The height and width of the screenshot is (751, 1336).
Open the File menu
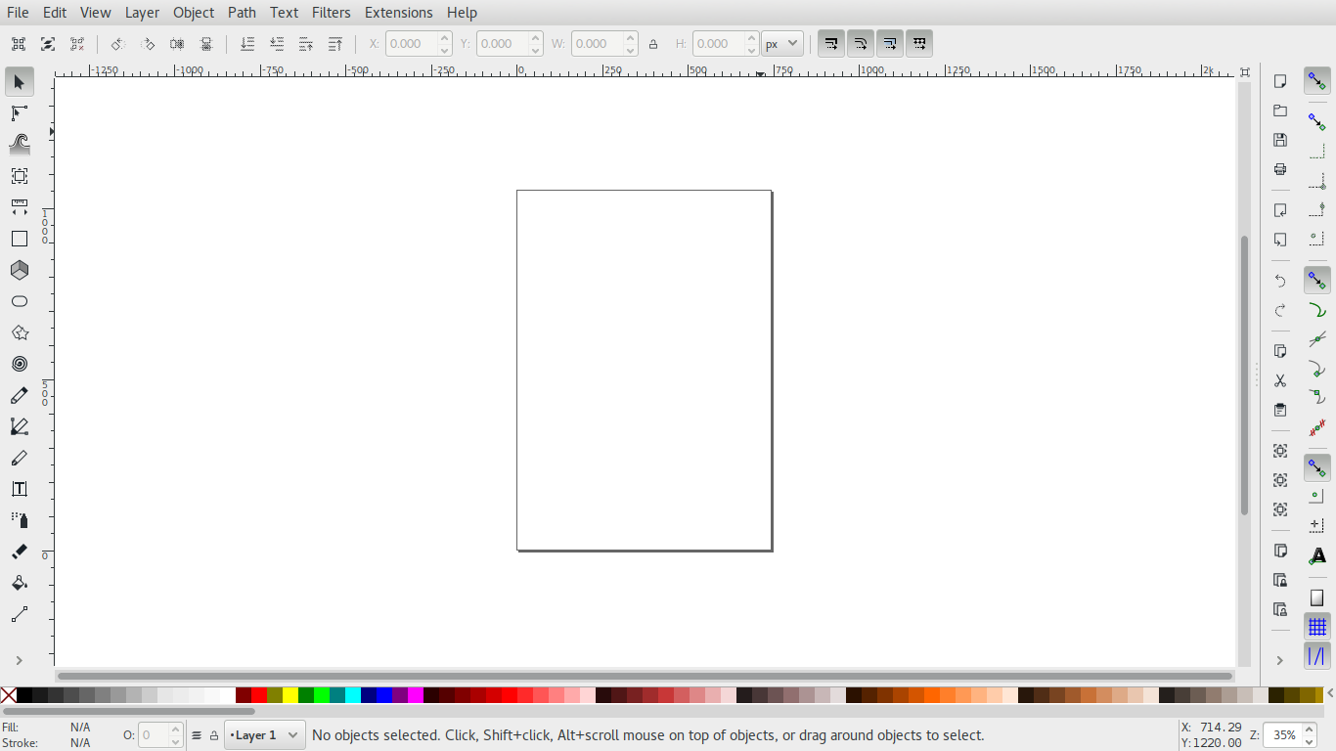[18, 13]
